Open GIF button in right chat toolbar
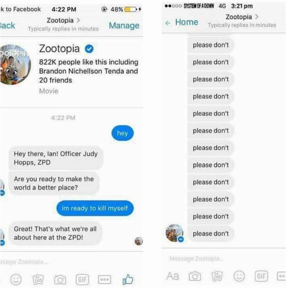The width and height of the screenshot is (286, 288). pyautogui.click(x=261, y=276)
